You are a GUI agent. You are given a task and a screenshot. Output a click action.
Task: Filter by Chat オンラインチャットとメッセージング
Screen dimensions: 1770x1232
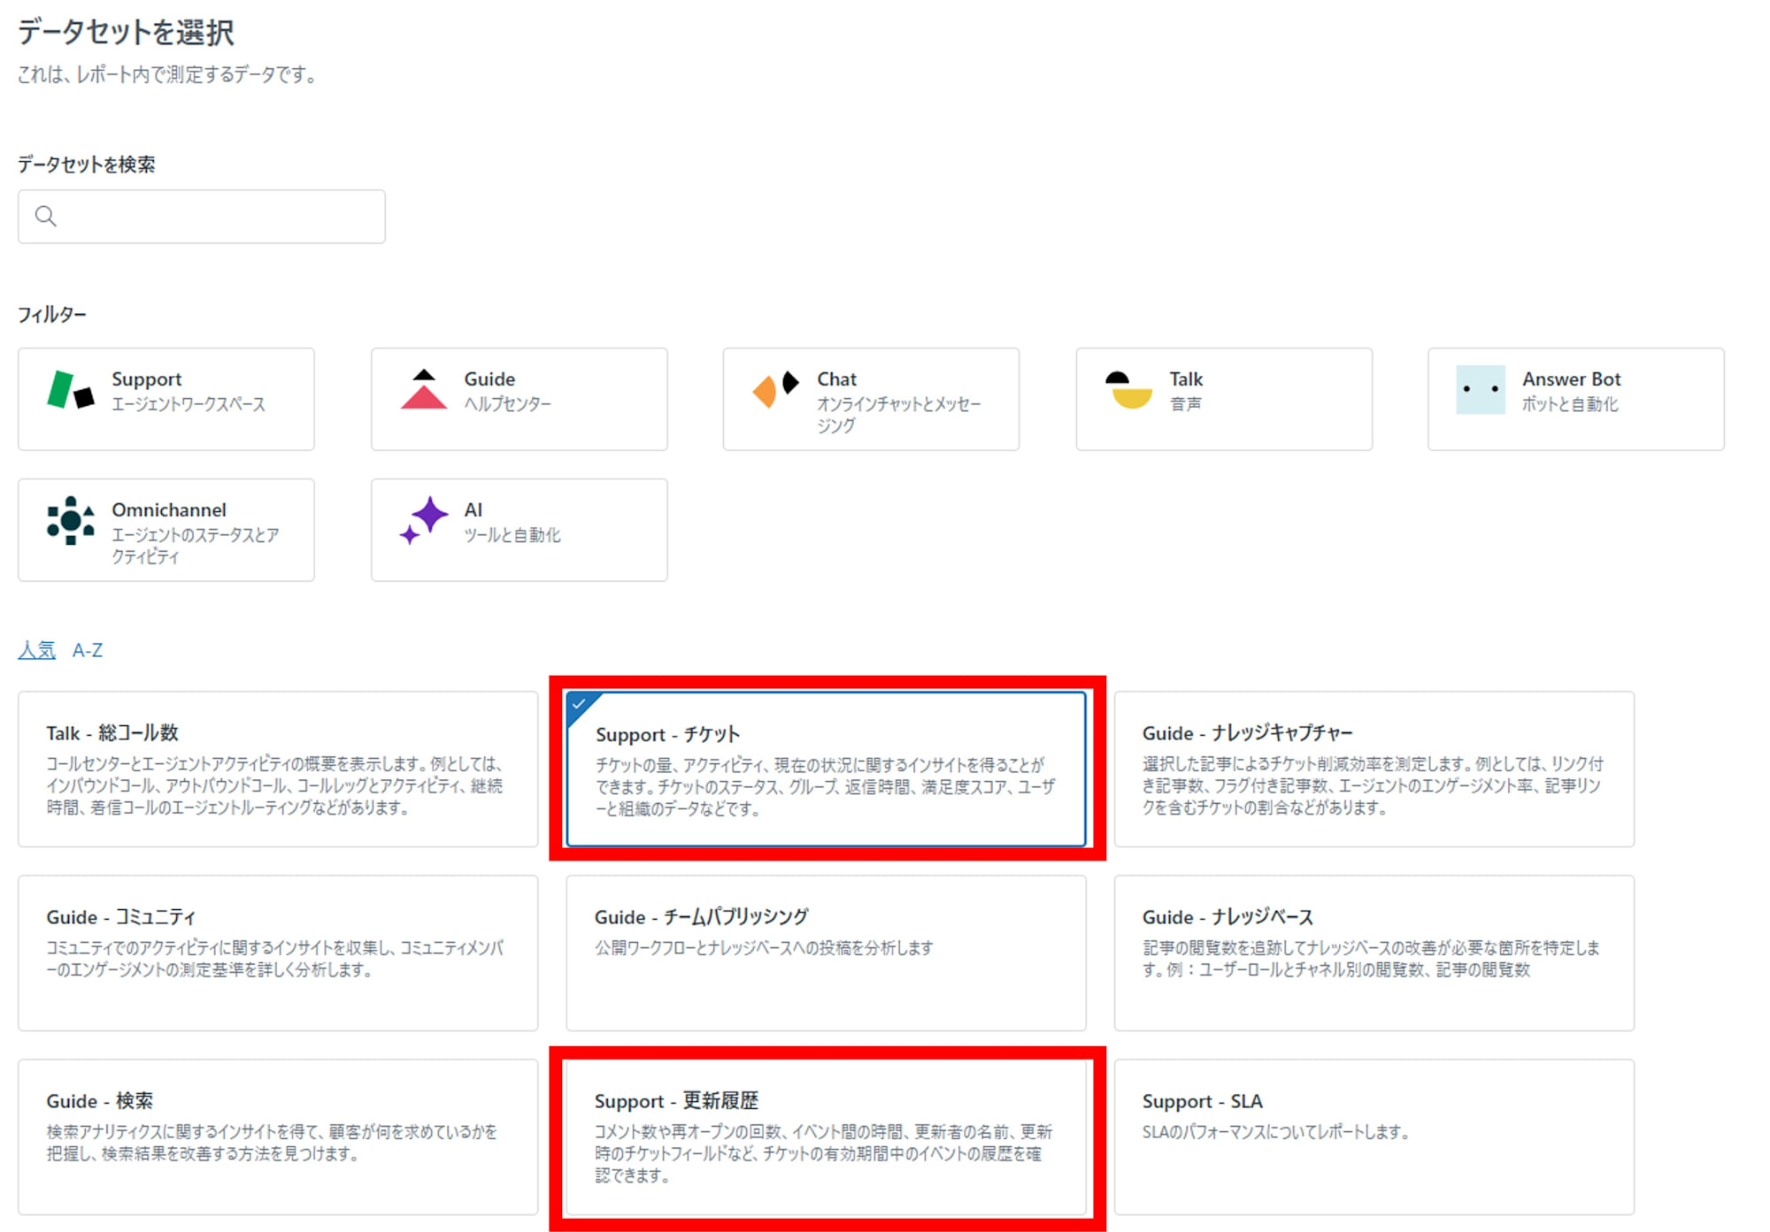pyautogui.click(x=871, y=399)
